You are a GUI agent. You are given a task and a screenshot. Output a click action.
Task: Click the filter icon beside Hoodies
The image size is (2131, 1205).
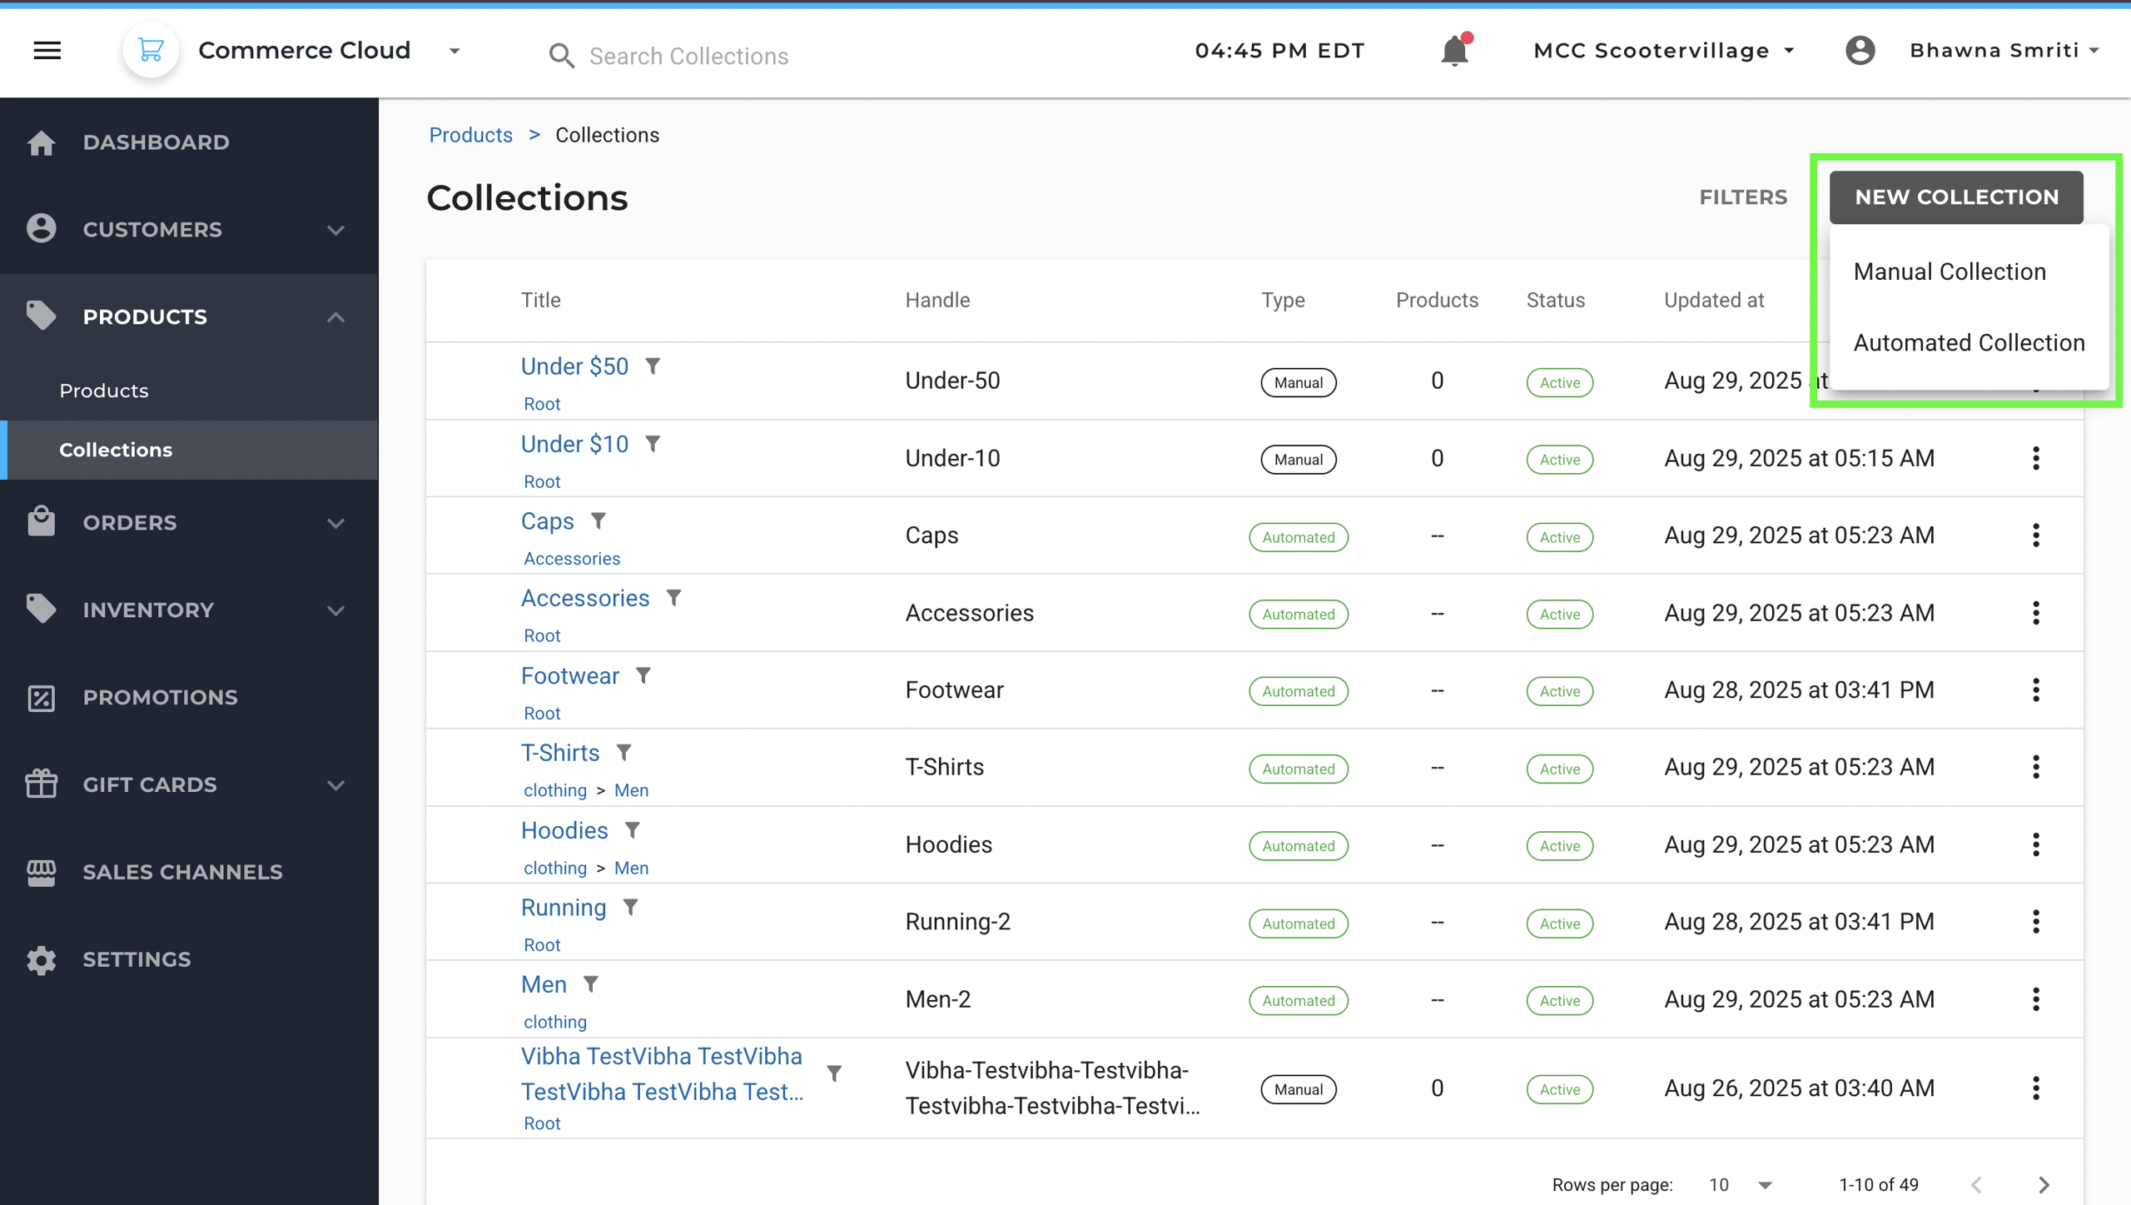[633, 830]
